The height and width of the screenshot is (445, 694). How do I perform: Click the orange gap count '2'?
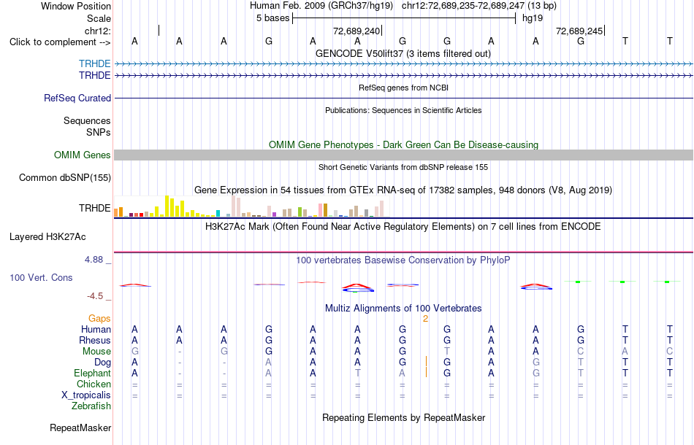[425, 319]
